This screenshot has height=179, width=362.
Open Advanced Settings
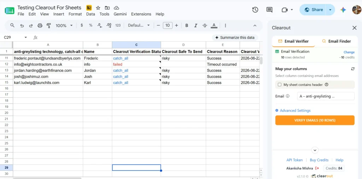[293, 110]
